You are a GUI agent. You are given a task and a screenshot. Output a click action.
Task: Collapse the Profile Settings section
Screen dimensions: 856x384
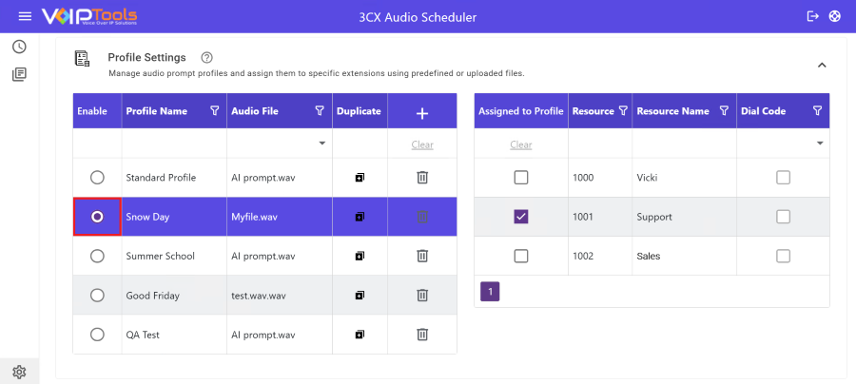click(822, 65)
